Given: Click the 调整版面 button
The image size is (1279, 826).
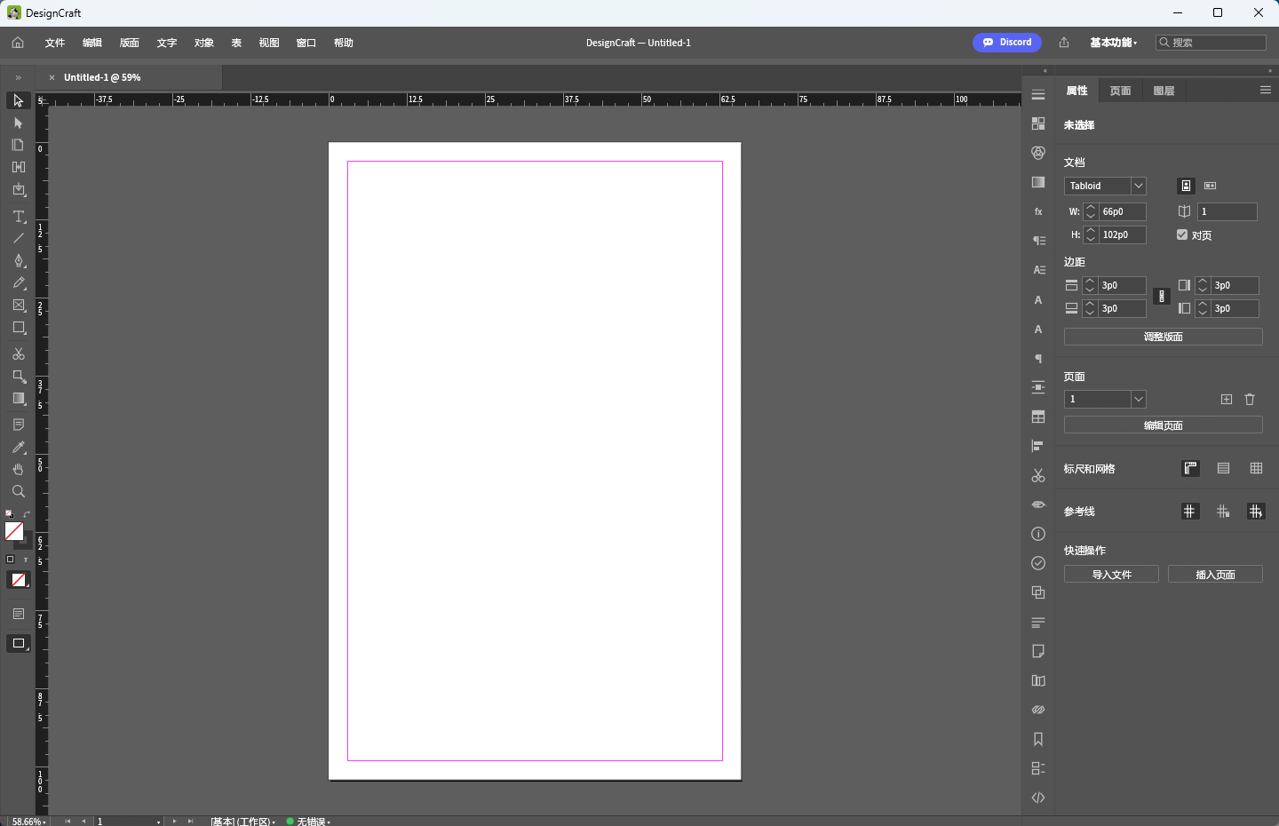Looking at the screenshot, I should (x=1164, y=337).
